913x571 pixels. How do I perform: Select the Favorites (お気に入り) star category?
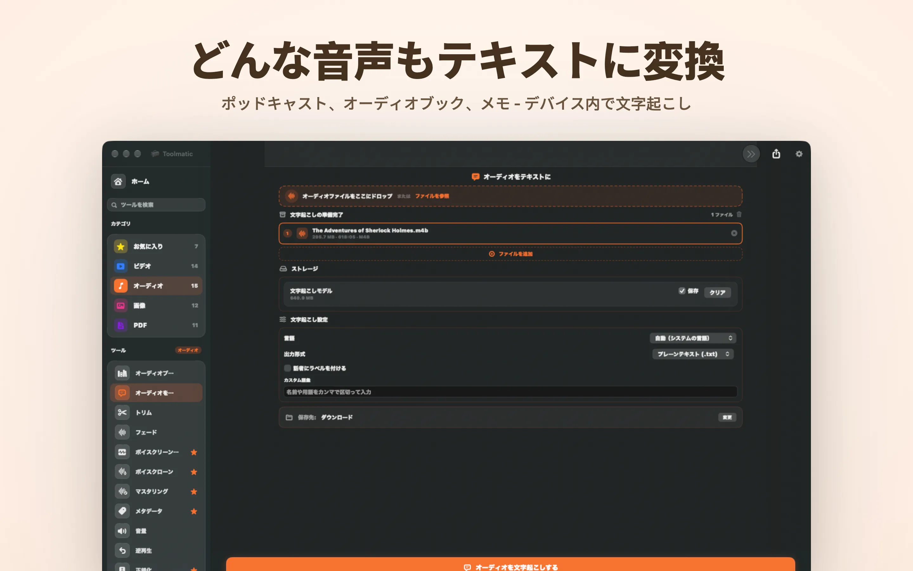click(156, 246)
